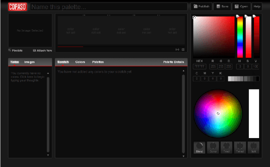The image size is (270, 167).
Task: Switch to the Colors tab
Action: tap(80, 62)
